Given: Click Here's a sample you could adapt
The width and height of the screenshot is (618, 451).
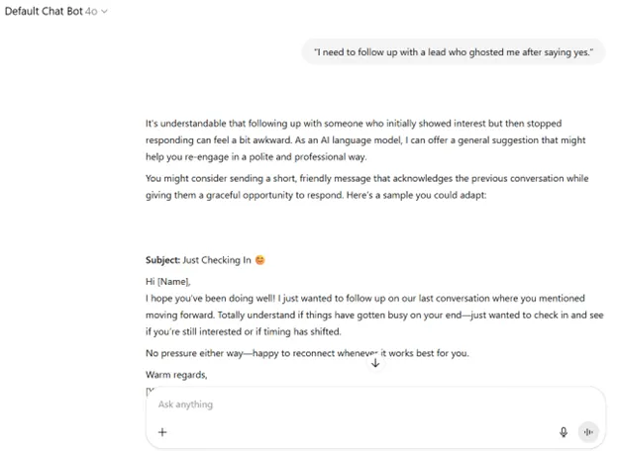Looking at the screenshot, I should pos(416,195).
